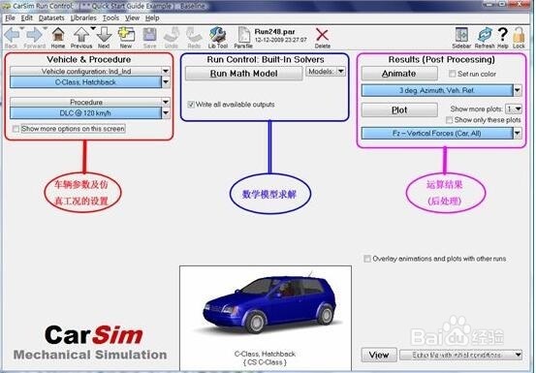Click the CarSim Mechanical Simulation logo

pos(90,343)
